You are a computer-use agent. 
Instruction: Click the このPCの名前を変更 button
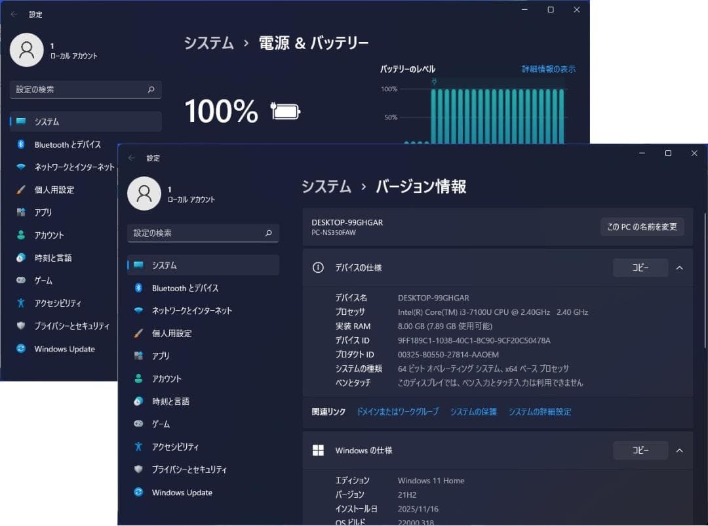coord(642,226)
